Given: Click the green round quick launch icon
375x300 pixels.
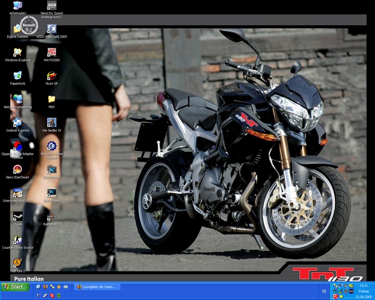Looking at the screenshot, I should click(59, 295).
